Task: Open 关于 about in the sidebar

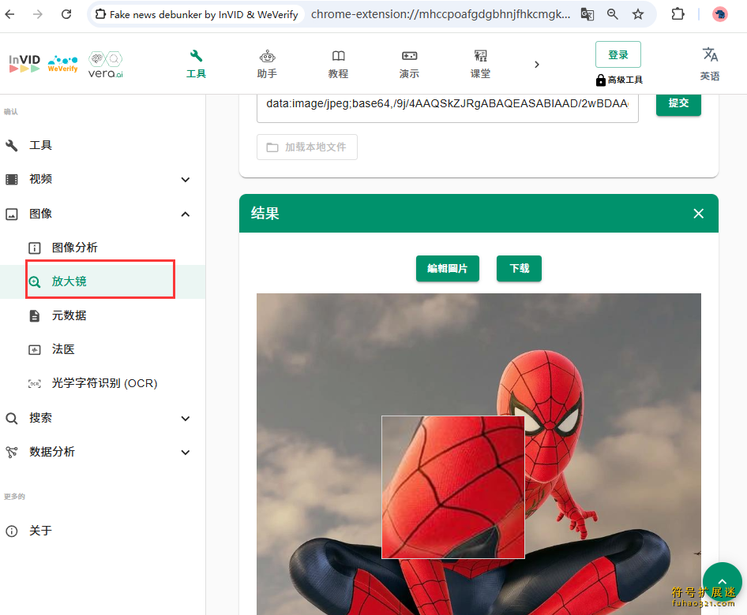Action: pyautogui.click(x=103, y=531)
